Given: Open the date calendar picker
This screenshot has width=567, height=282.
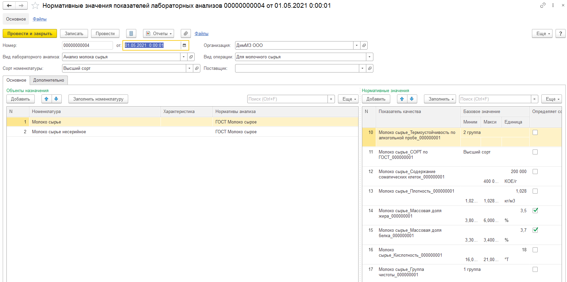Looking at the screenshot, I should coord(184,45).
